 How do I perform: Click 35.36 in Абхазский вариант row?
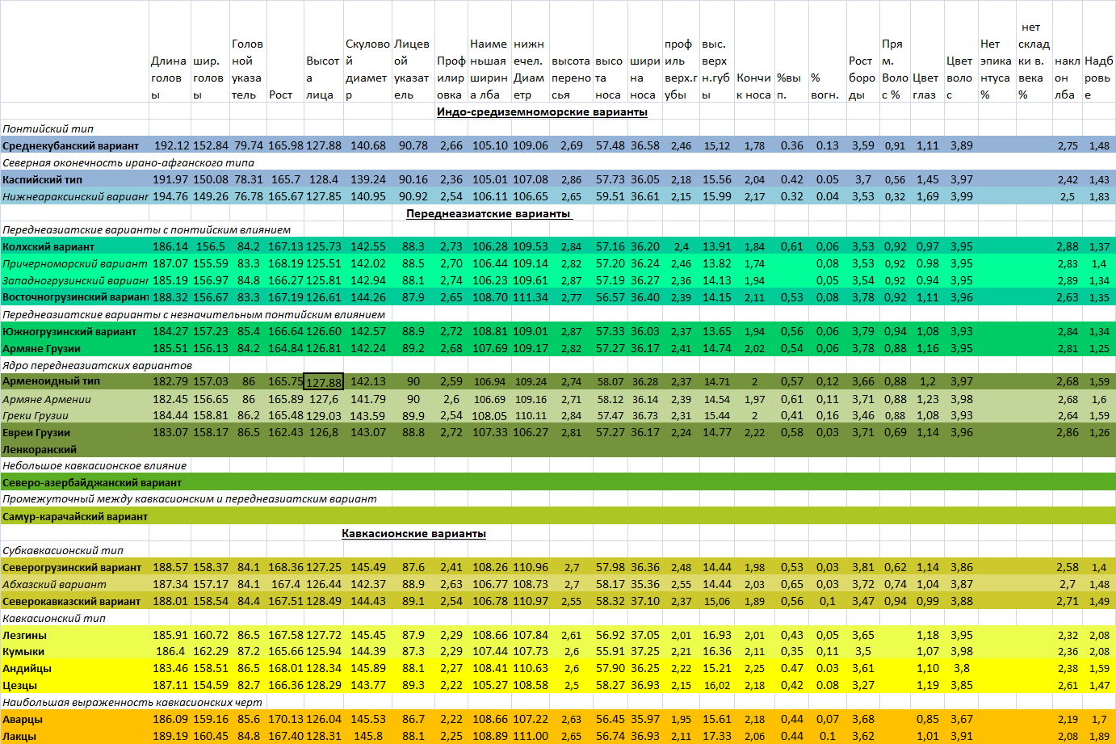[x=644, y=584]
